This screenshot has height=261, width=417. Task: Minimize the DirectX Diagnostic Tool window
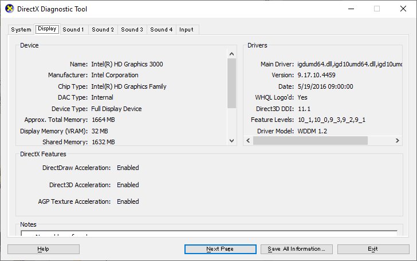351,9
